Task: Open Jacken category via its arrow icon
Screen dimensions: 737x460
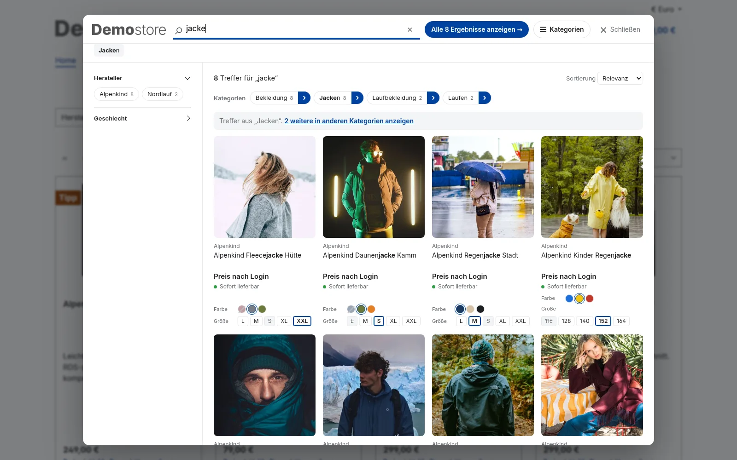Action: (357, 98)
